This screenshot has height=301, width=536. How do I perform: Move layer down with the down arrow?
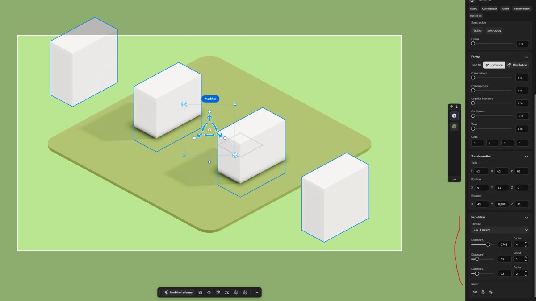[457, 107]
